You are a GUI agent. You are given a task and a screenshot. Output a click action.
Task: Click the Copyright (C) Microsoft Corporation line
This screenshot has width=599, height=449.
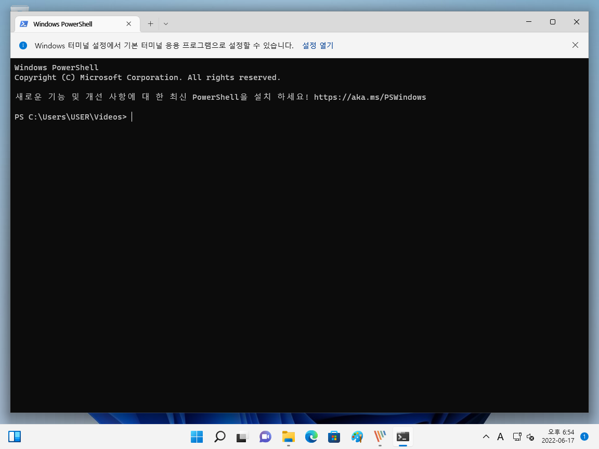coord(148,77)
